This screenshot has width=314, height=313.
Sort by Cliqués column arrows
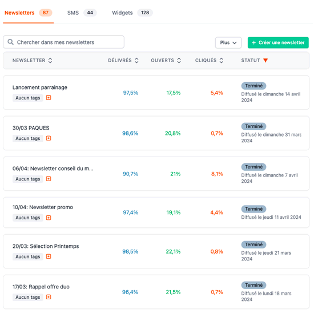tap(222, 61)
